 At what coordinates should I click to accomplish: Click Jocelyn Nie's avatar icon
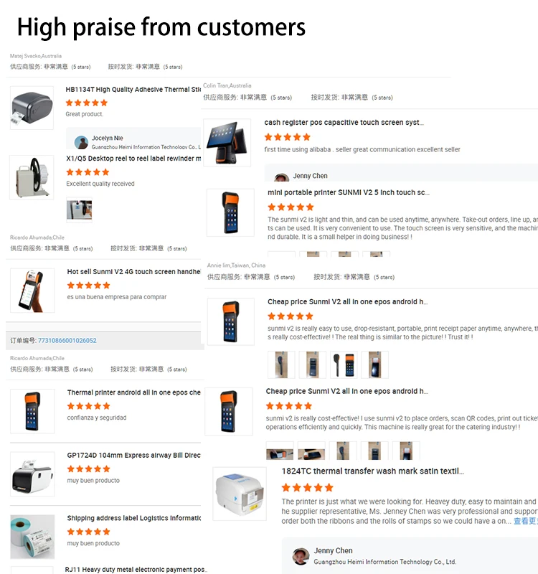click(81, 141)
